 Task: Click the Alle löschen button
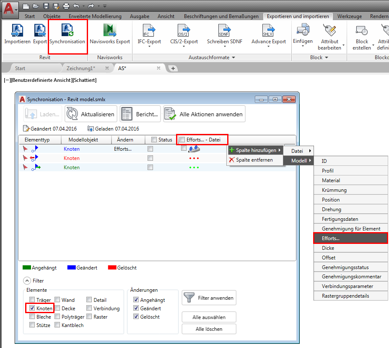click(x=209, y=329)
